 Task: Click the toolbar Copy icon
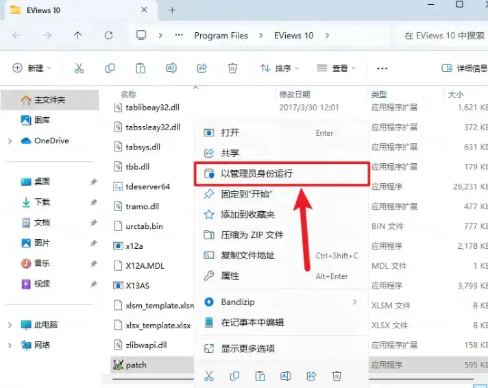click(110, 68)
